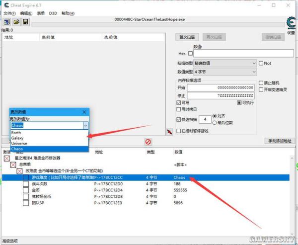Enable the 写时拷贝 checkbox
Screen dimensions: 298x245
(x=178, y=109)
